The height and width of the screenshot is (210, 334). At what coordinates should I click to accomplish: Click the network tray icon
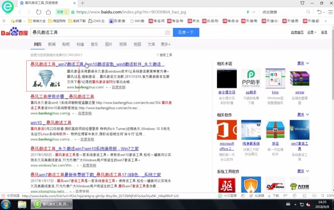point(301,205)
